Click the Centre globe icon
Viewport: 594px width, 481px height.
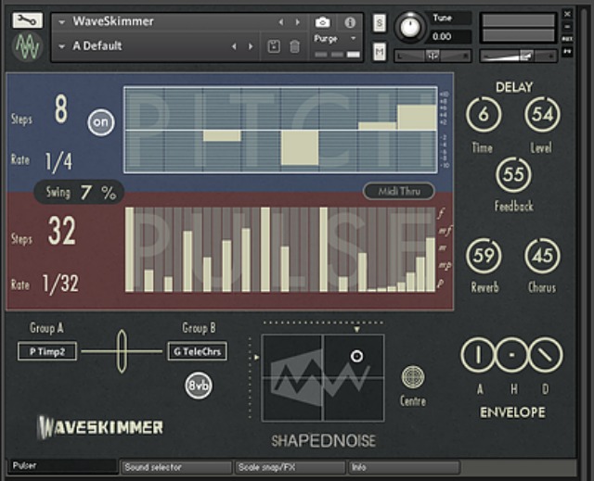click(413, 376)
